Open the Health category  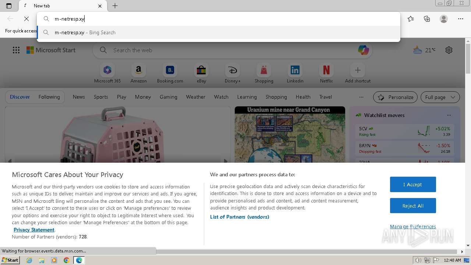coord(303,97)
